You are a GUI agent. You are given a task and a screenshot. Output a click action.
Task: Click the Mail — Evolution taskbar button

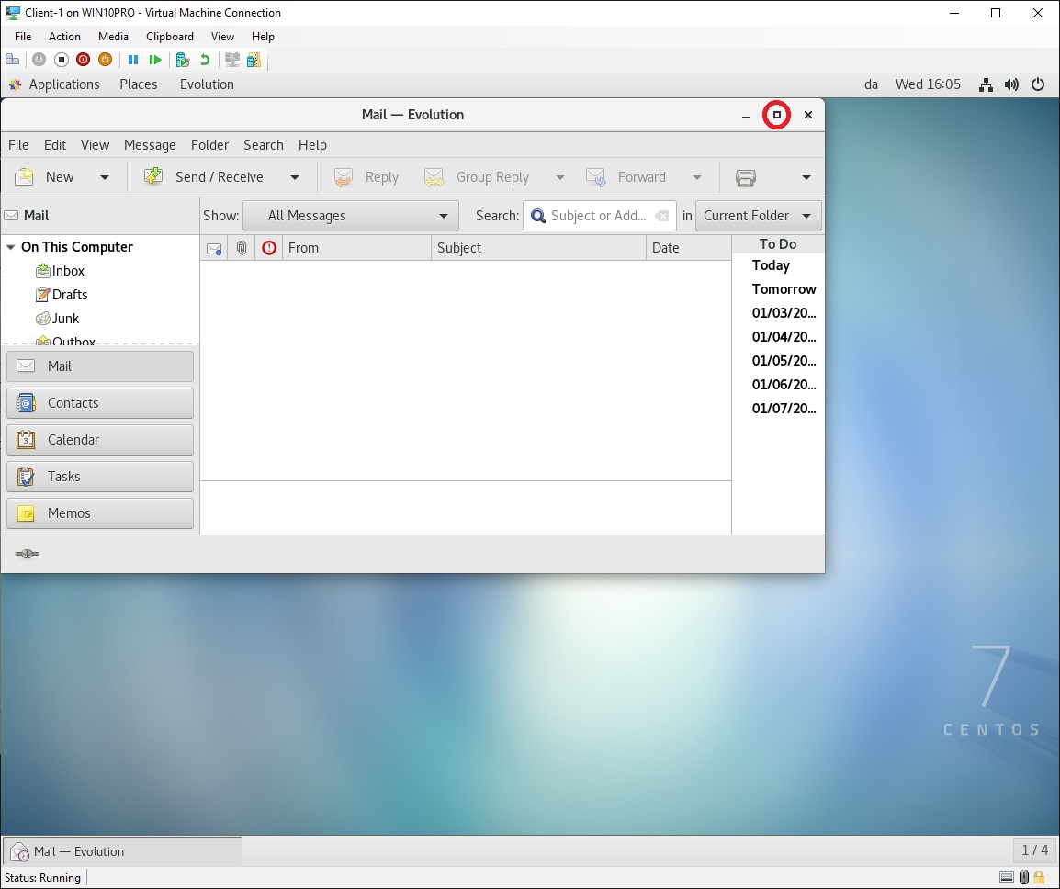coord(123,852)
